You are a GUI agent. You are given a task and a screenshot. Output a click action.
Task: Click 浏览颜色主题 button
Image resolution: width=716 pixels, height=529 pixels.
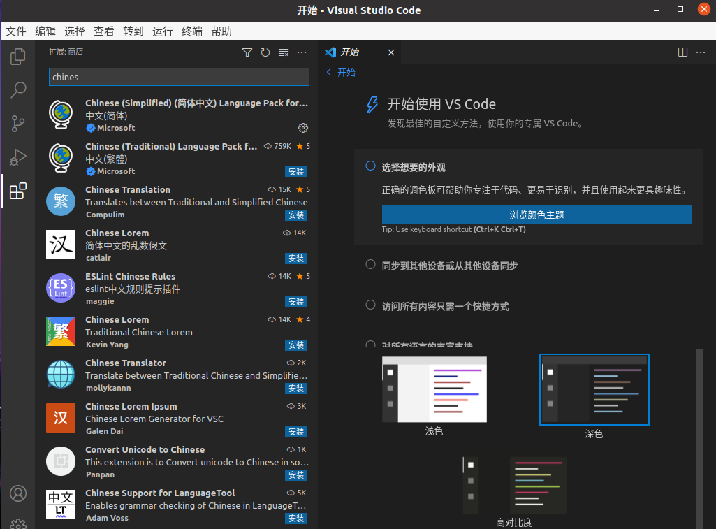(537, 215)
